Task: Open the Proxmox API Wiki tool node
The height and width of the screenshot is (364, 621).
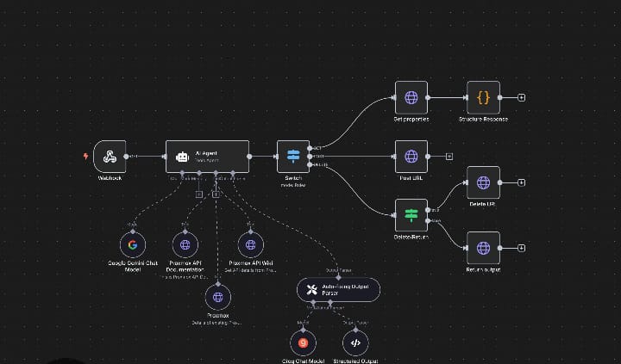Action: (x=250, y=245)
